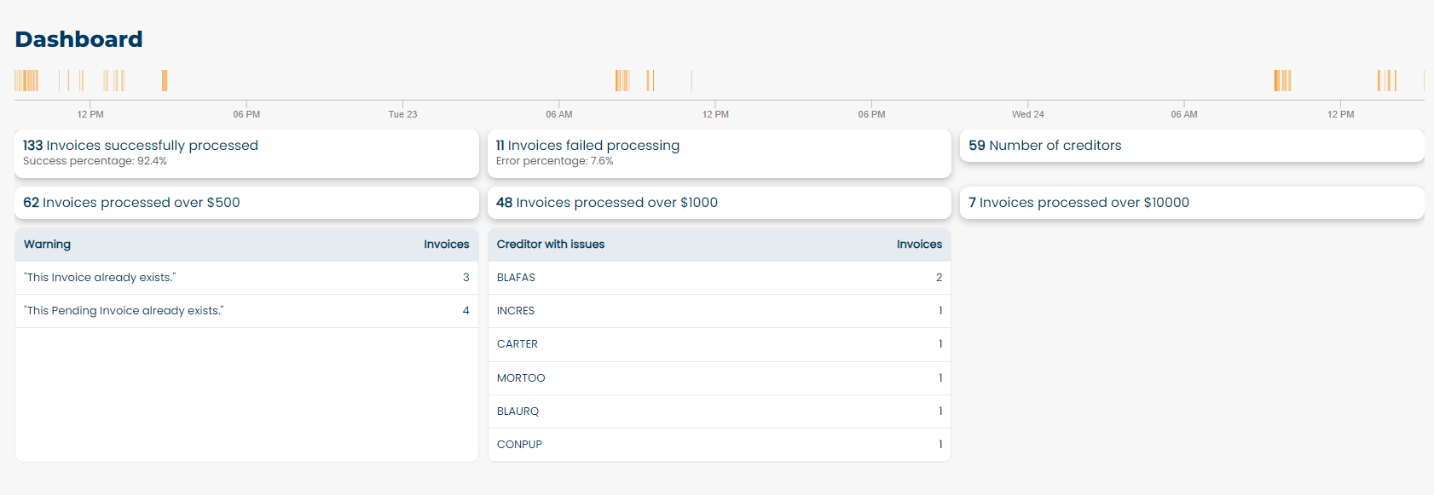This screenshot has width=1434, height=495.
Task: Choose the BLAURQ creditor row
Action: pyautogui.click(x=719, y=412)
